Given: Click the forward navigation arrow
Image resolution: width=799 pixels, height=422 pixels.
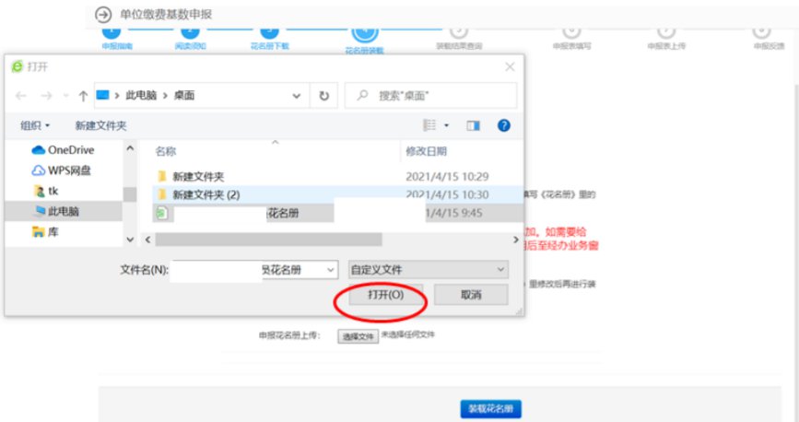Looking at the screenshot, I should [x=46, y=96].
